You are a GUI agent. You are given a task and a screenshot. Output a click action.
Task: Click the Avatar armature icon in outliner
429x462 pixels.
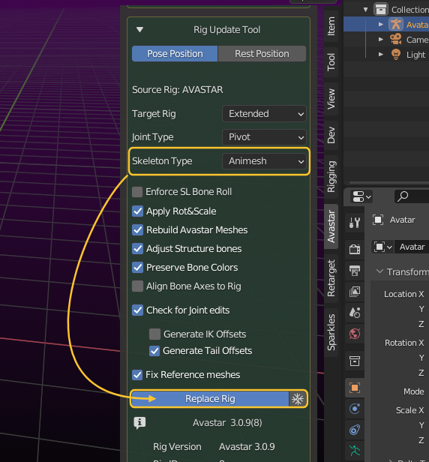pos(396,24)
